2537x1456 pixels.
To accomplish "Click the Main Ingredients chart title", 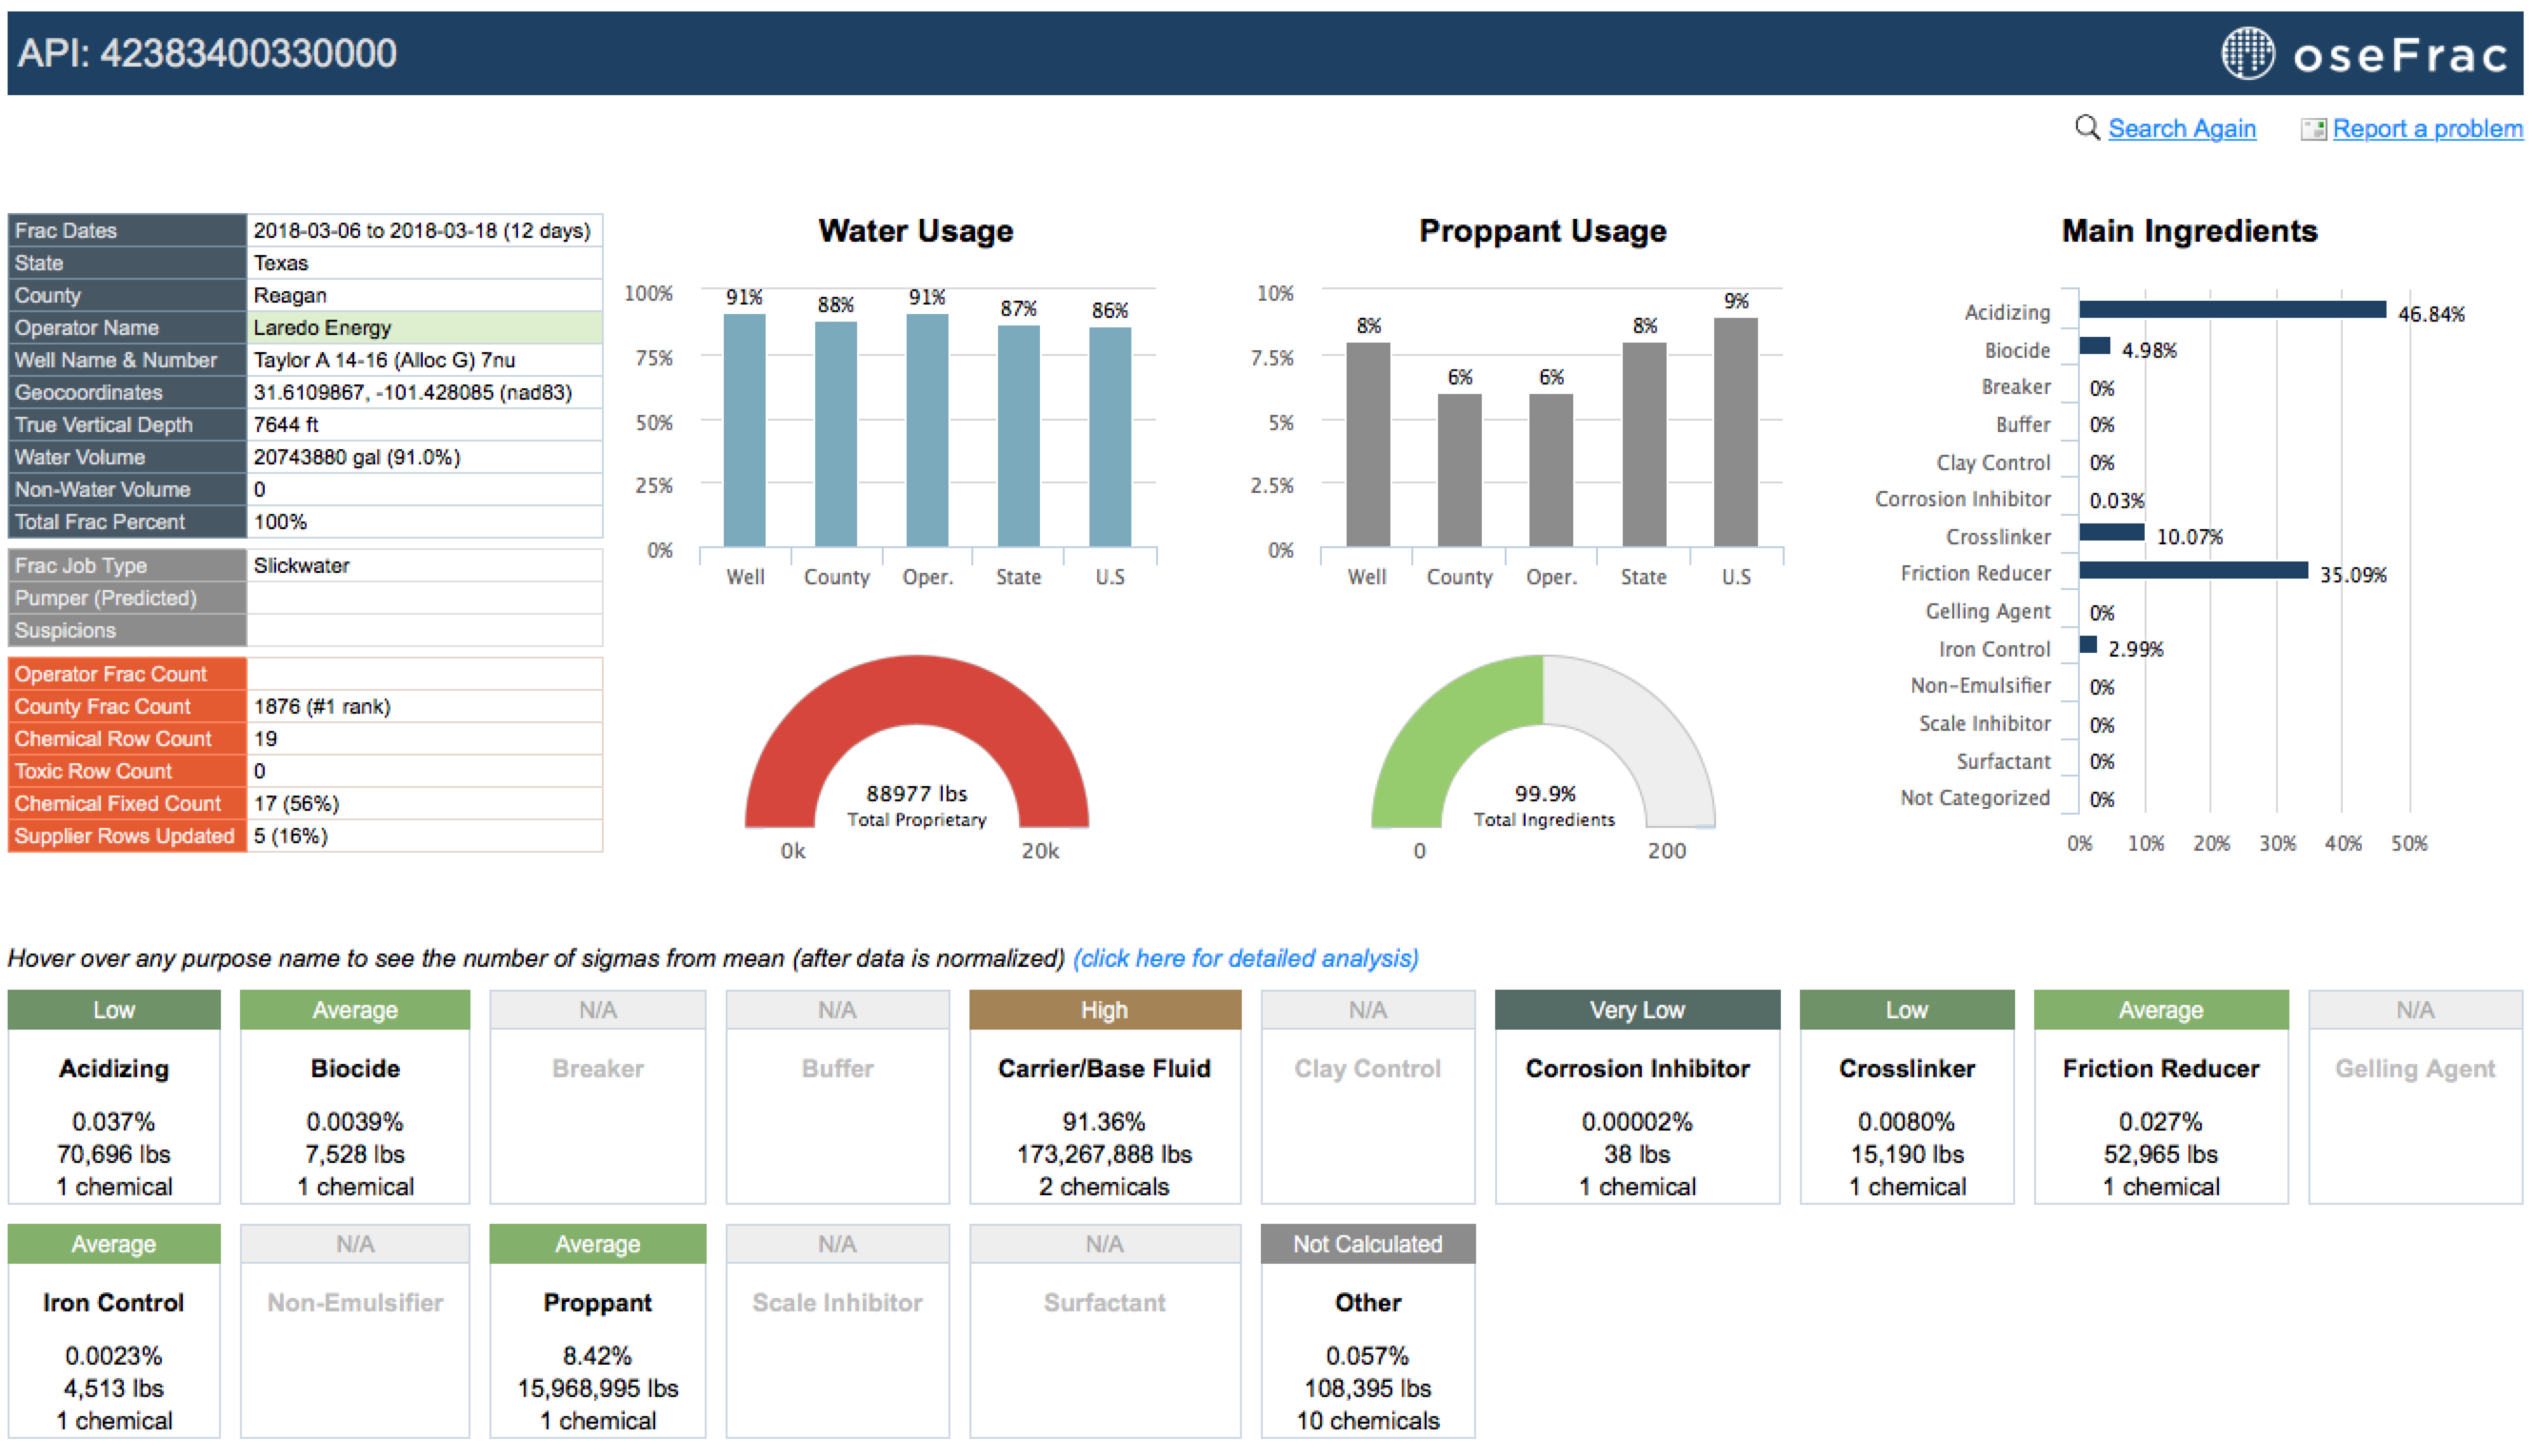I will pyautogui.click(x=2188, y=231).
